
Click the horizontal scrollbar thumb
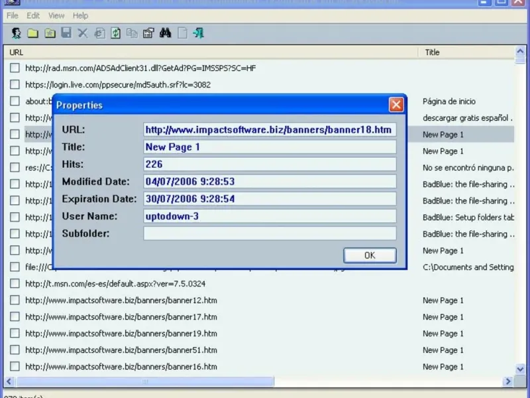point(145,381)
